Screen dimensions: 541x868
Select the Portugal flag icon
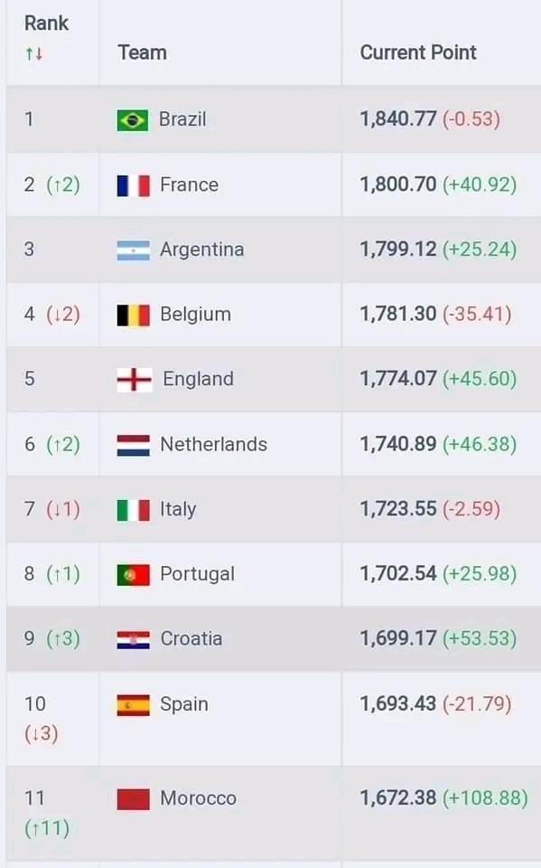132,574
